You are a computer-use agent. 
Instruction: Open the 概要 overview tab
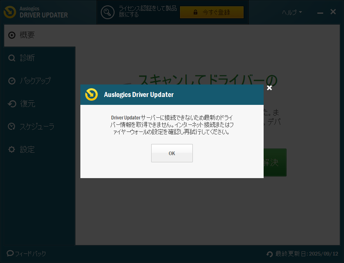40,35
